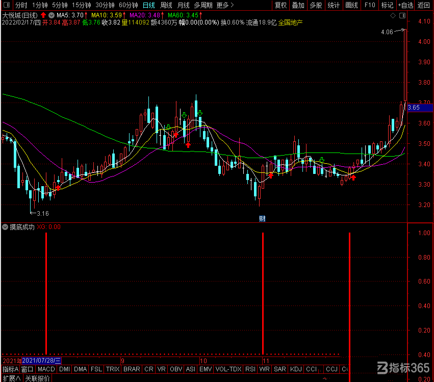Image resolution: width=434 pixels, height=382 pixels.
Task: Select the 1分钟 period
Action: 40,5
